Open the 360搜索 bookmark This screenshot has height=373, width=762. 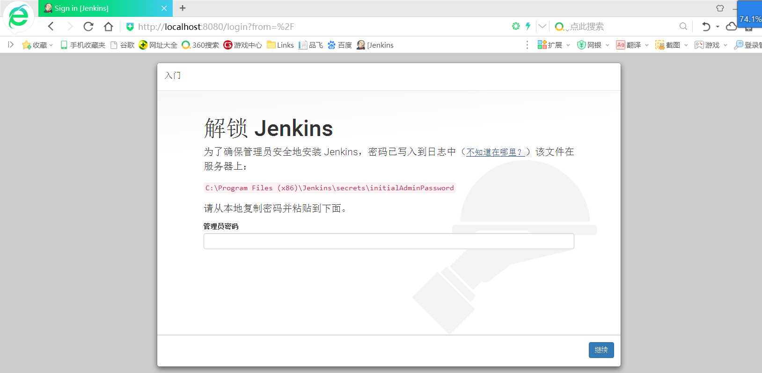(x=200, y=45)
